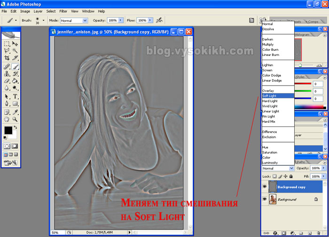Open new fill or adjustment layer menu
Viewport: 329px width, 237px height.
[x=293, y=233]
